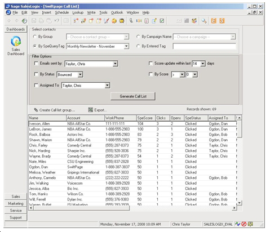Click the Export... text

click(x=100, y=110)
